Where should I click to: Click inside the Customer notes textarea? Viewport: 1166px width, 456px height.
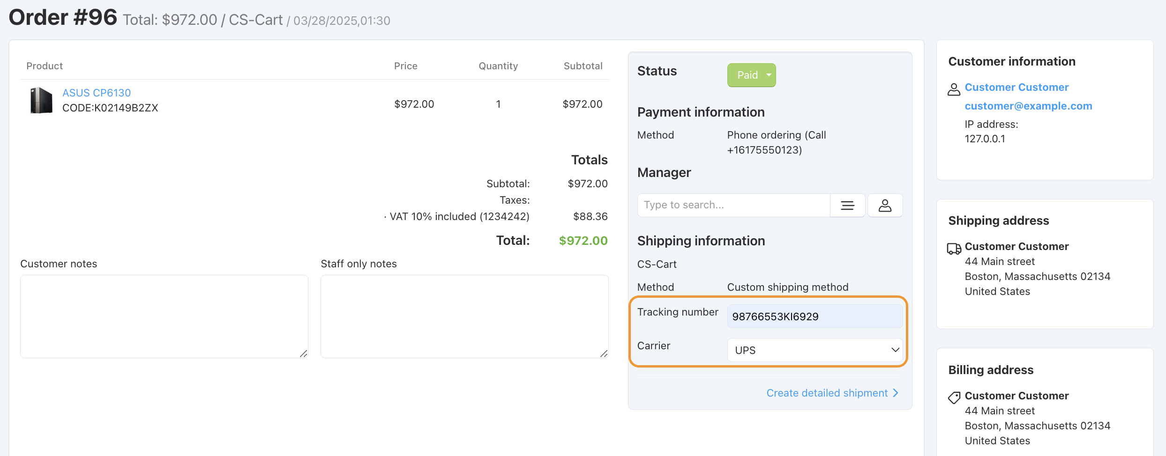[164, 316]
